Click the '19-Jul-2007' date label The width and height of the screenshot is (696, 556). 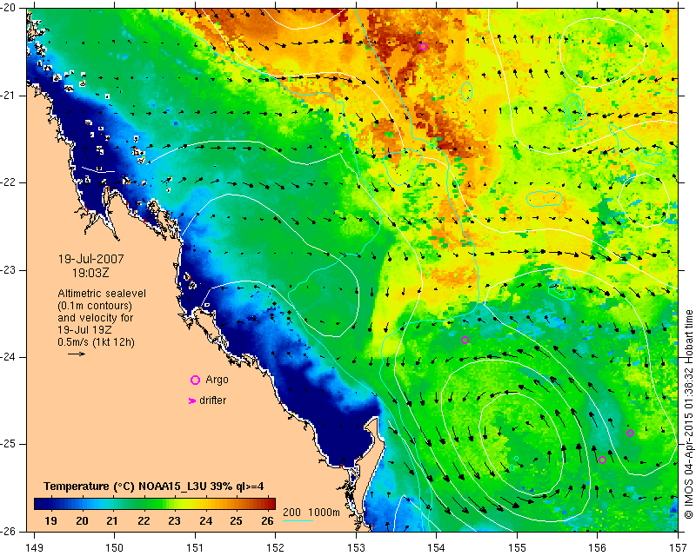[x=91, y=259]
